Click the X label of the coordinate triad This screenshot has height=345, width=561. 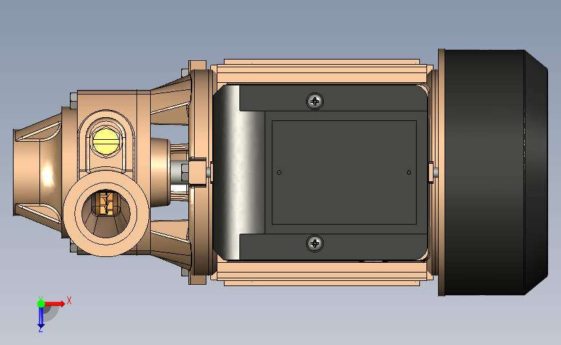(69, 300)
